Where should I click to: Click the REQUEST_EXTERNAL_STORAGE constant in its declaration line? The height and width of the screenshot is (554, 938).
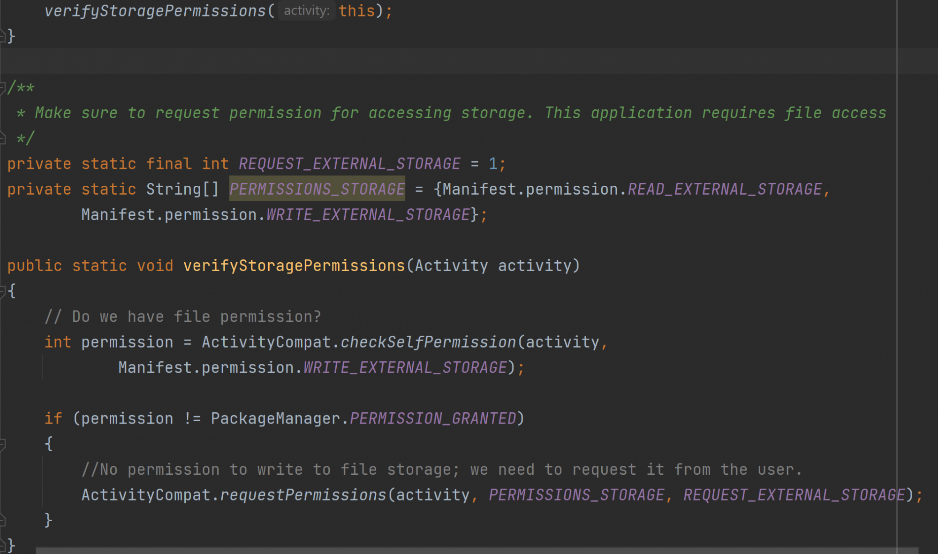pos(349,164)
